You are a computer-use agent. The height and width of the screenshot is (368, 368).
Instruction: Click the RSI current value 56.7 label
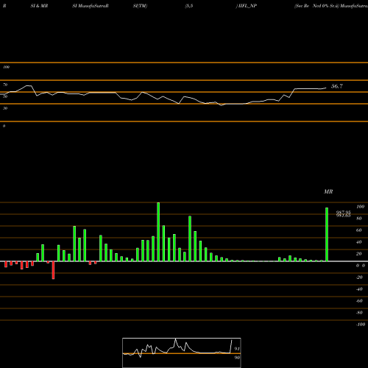[337, 86]
